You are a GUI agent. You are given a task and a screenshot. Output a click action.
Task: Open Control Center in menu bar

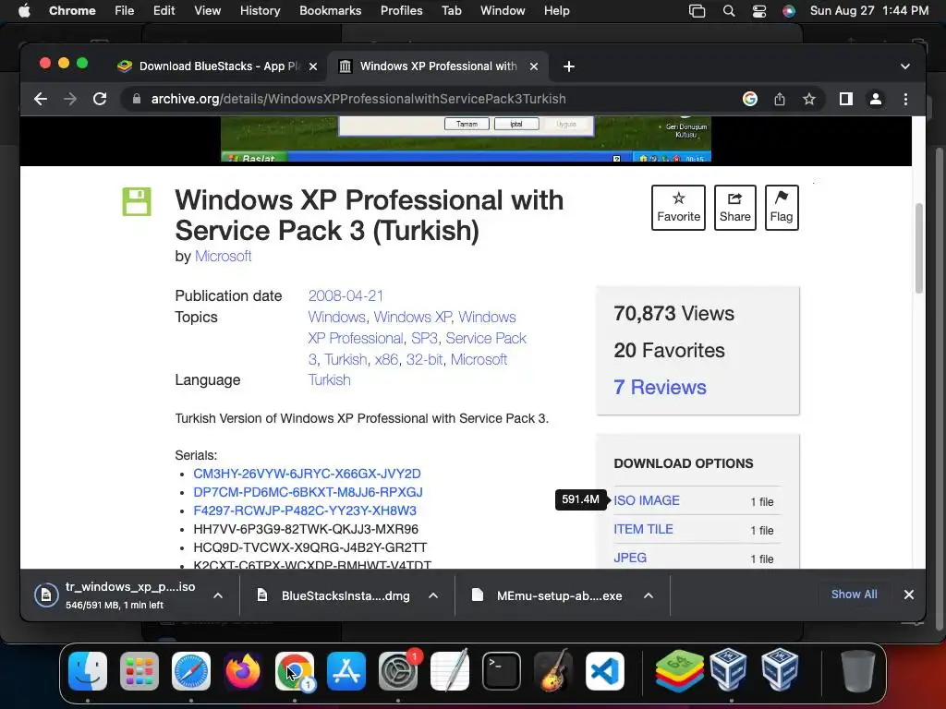coord(759,11)
